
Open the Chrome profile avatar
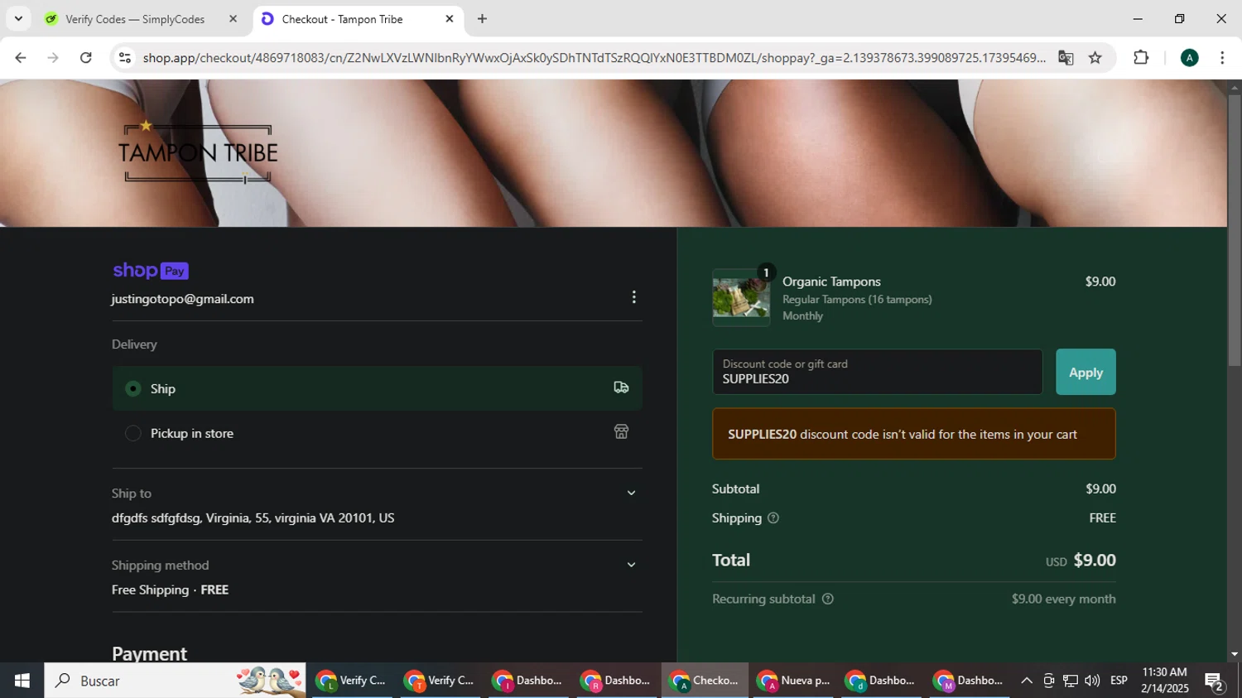tap(1189, 58)
